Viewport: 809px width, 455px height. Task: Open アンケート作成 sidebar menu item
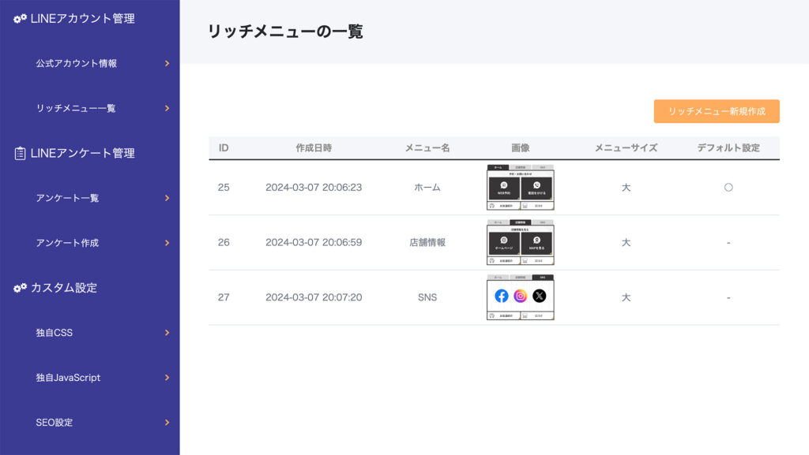point(67,243)
